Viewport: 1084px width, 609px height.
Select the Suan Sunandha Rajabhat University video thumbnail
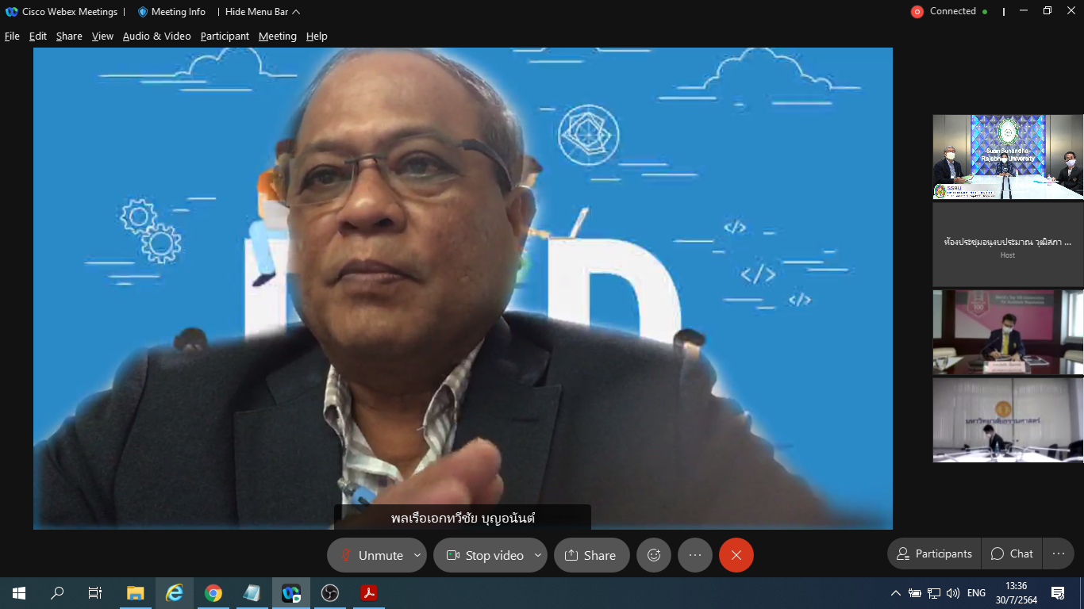(1008, 156)
